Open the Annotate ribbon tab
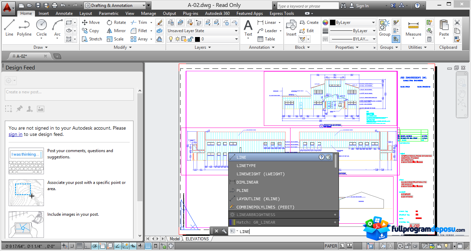The width and height of the screenshot is (471, 251). pyautogui.click(x=64, y=13)
